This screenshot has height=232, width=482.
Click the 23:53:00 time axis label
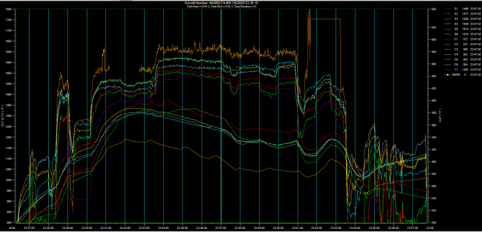click(336, 228)
